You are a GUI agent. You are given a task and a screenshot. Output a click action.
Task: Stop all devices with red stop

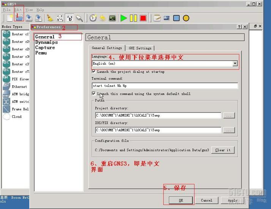click(143, 18)
